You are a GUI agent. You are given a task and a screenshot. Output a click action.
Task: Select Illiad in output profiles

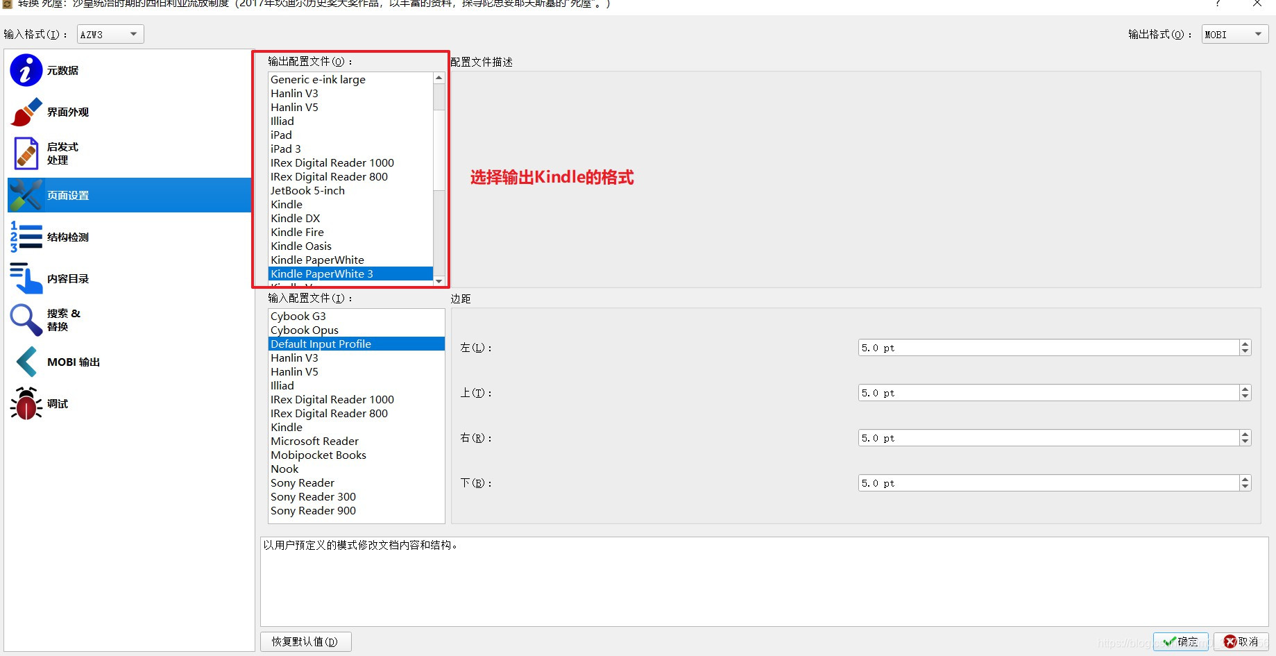350,121
